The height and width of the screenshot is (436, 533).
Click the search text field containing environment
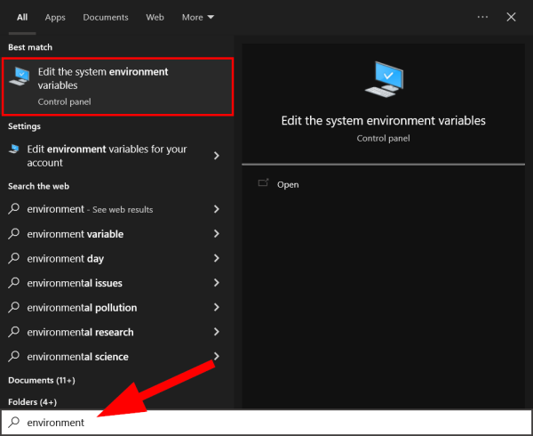266,423
